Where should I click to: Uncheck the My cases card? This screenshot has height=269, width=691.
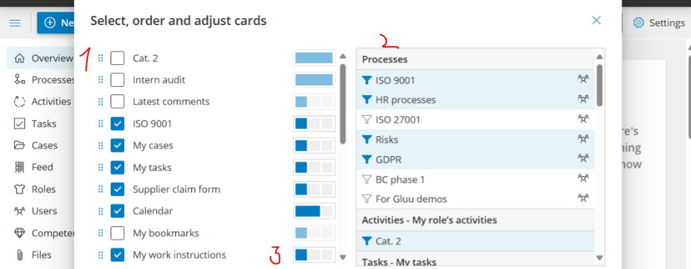[x=118, y=146]
